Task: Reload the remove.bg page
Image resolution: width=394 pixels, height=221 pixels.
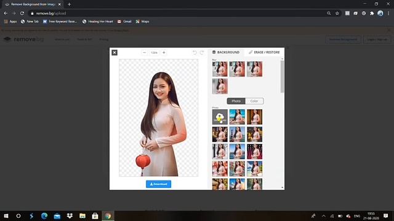Action: tap(22, 14)
